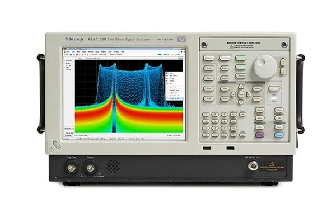336x218 pixels.
Task: Push the green button beside Markers
Action: click(241, 67)
